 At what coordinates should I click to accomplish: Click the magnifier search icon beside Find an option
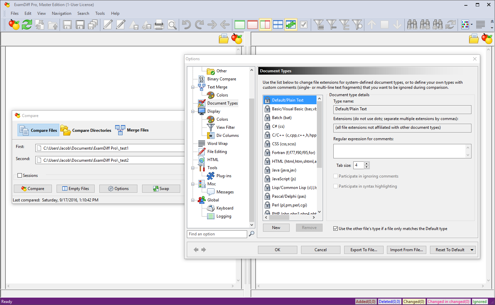pos(252,234)
